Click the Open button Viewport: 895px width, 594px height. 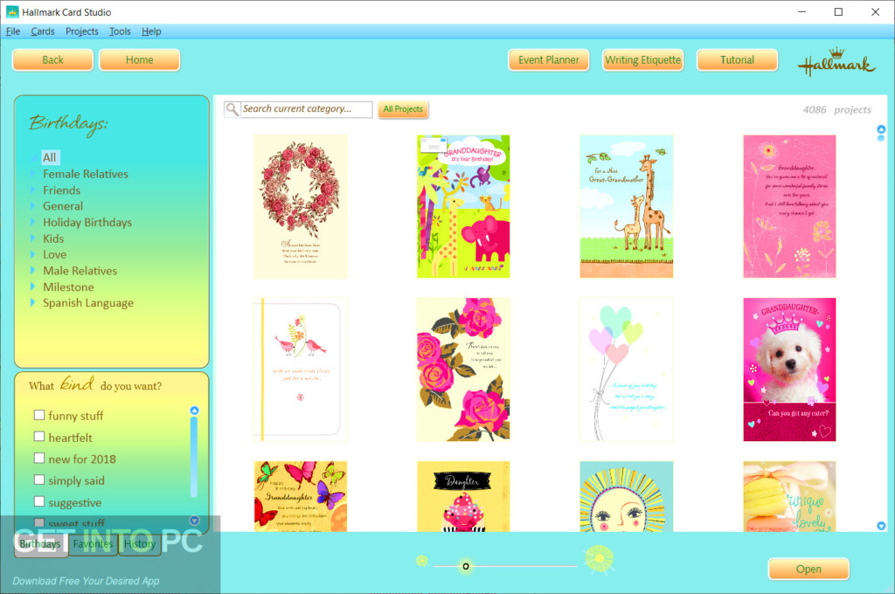pyautogui.click(x=808, y=569)
